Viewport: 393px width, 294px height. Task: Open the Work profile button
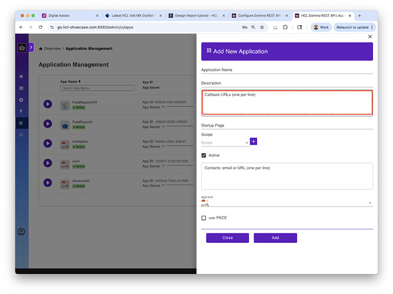321,27
